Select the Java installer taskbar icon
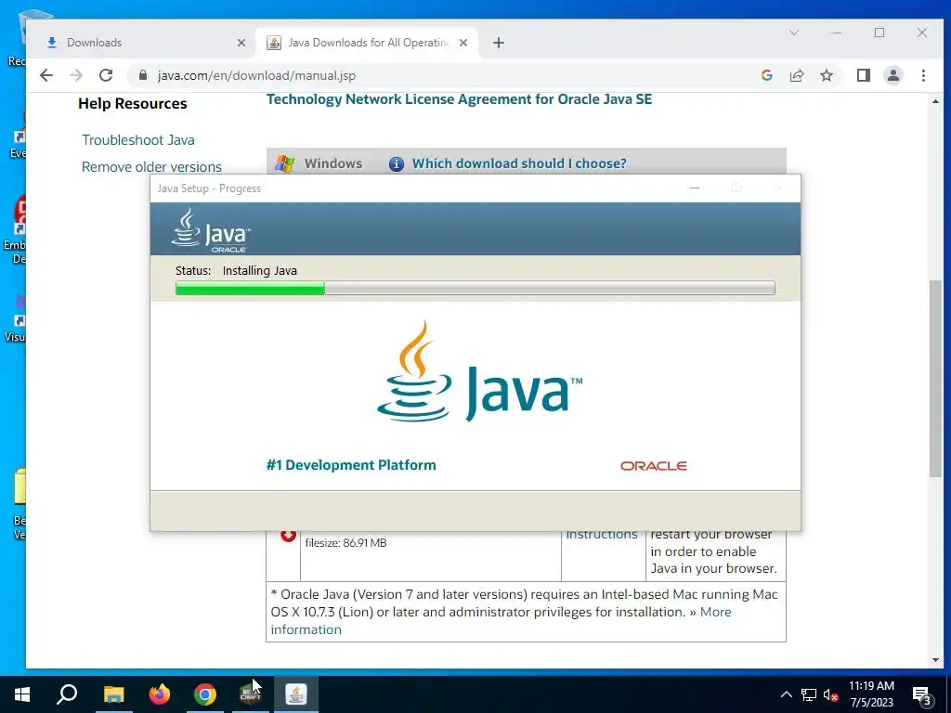The width and height of the screenshot is (951, 713). 296,694
